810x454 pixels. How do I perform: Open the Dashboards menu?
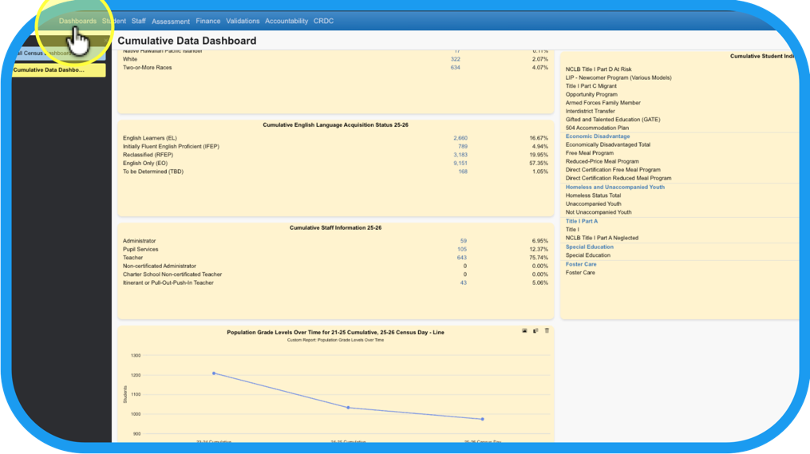(77, 21)
